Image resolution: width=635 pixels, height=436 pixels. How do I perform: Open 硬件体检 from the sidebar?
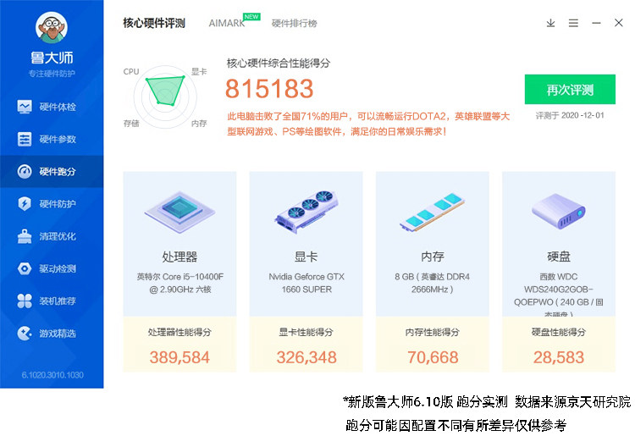click(x=52, y=107)
